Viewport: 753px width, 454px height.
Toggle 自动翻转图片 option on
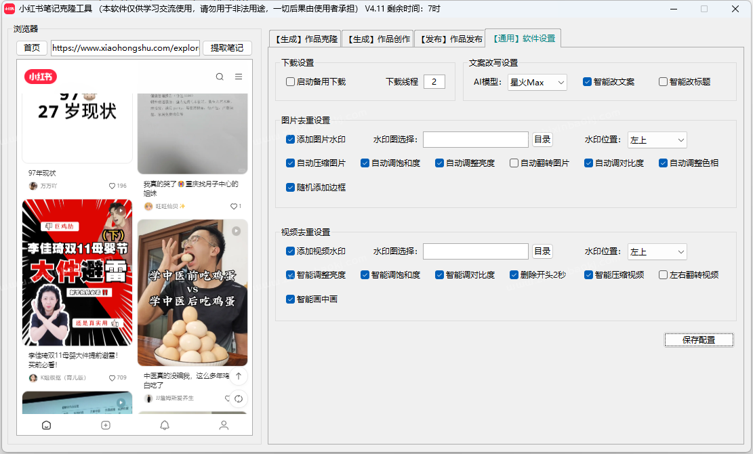[x=514, y=163]
